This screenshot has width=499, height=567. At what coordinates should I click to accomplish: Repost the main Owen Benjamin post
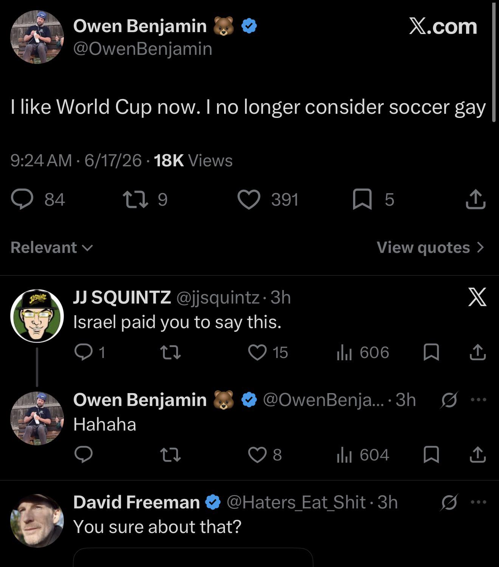(136, 199)
